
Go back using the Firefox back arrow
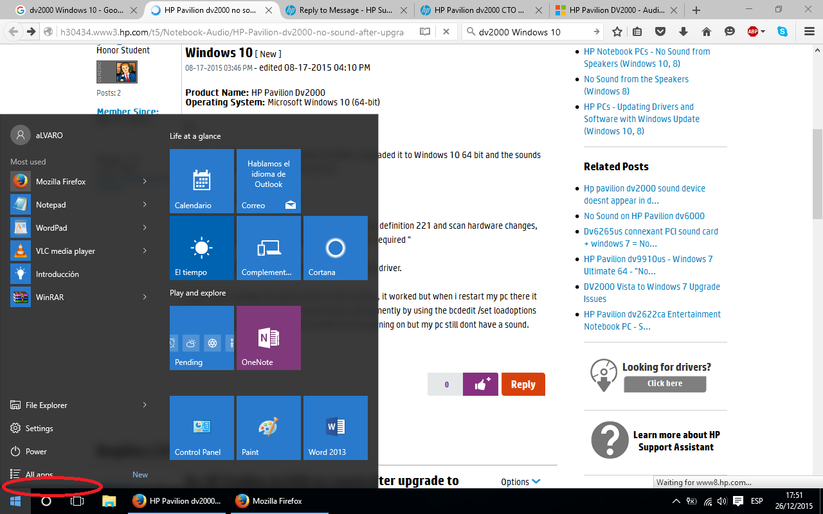pos(13,32)
